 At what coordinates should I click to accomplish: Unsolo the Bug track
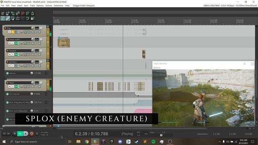click(x=12, y=32)
